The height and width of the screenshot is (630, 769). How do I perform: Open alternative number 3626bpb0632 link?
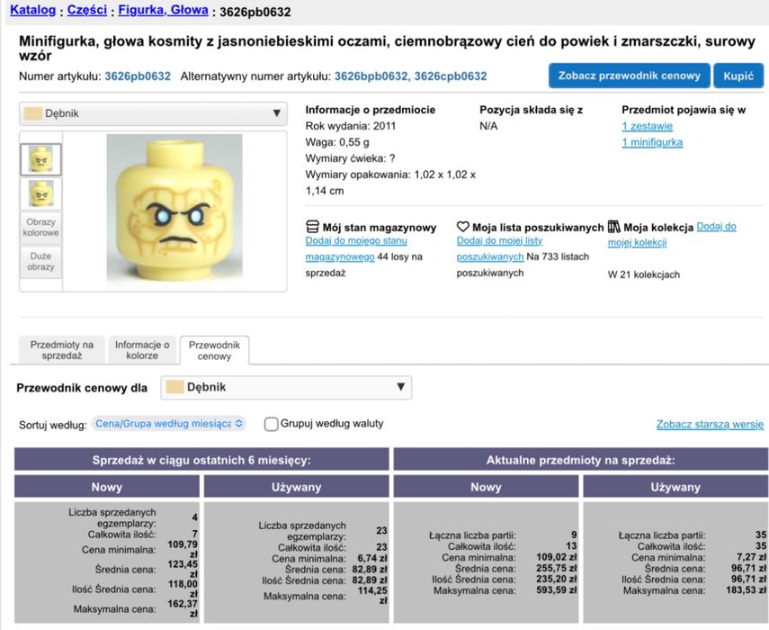(x=371, y=76)
